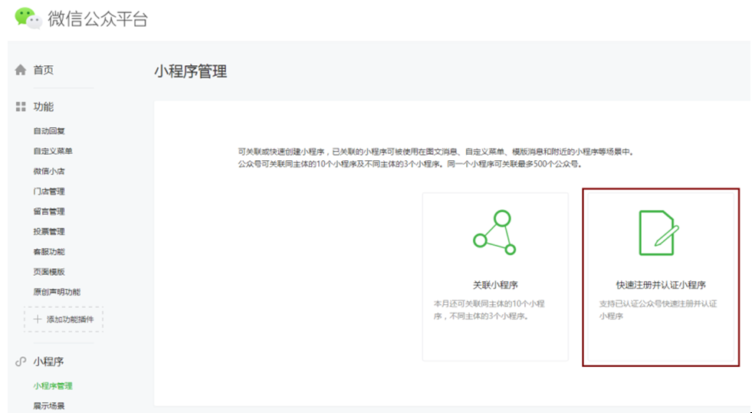Select 自定义菜单 from the sidebar
The height and width of the screenshot is (413, 752).
tap(53, 151)
